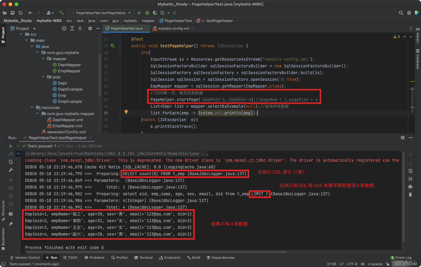Viewport: 421px width, 267px height.
Task: Click the Reload from disk sync icon
Action: coord(20,13)
